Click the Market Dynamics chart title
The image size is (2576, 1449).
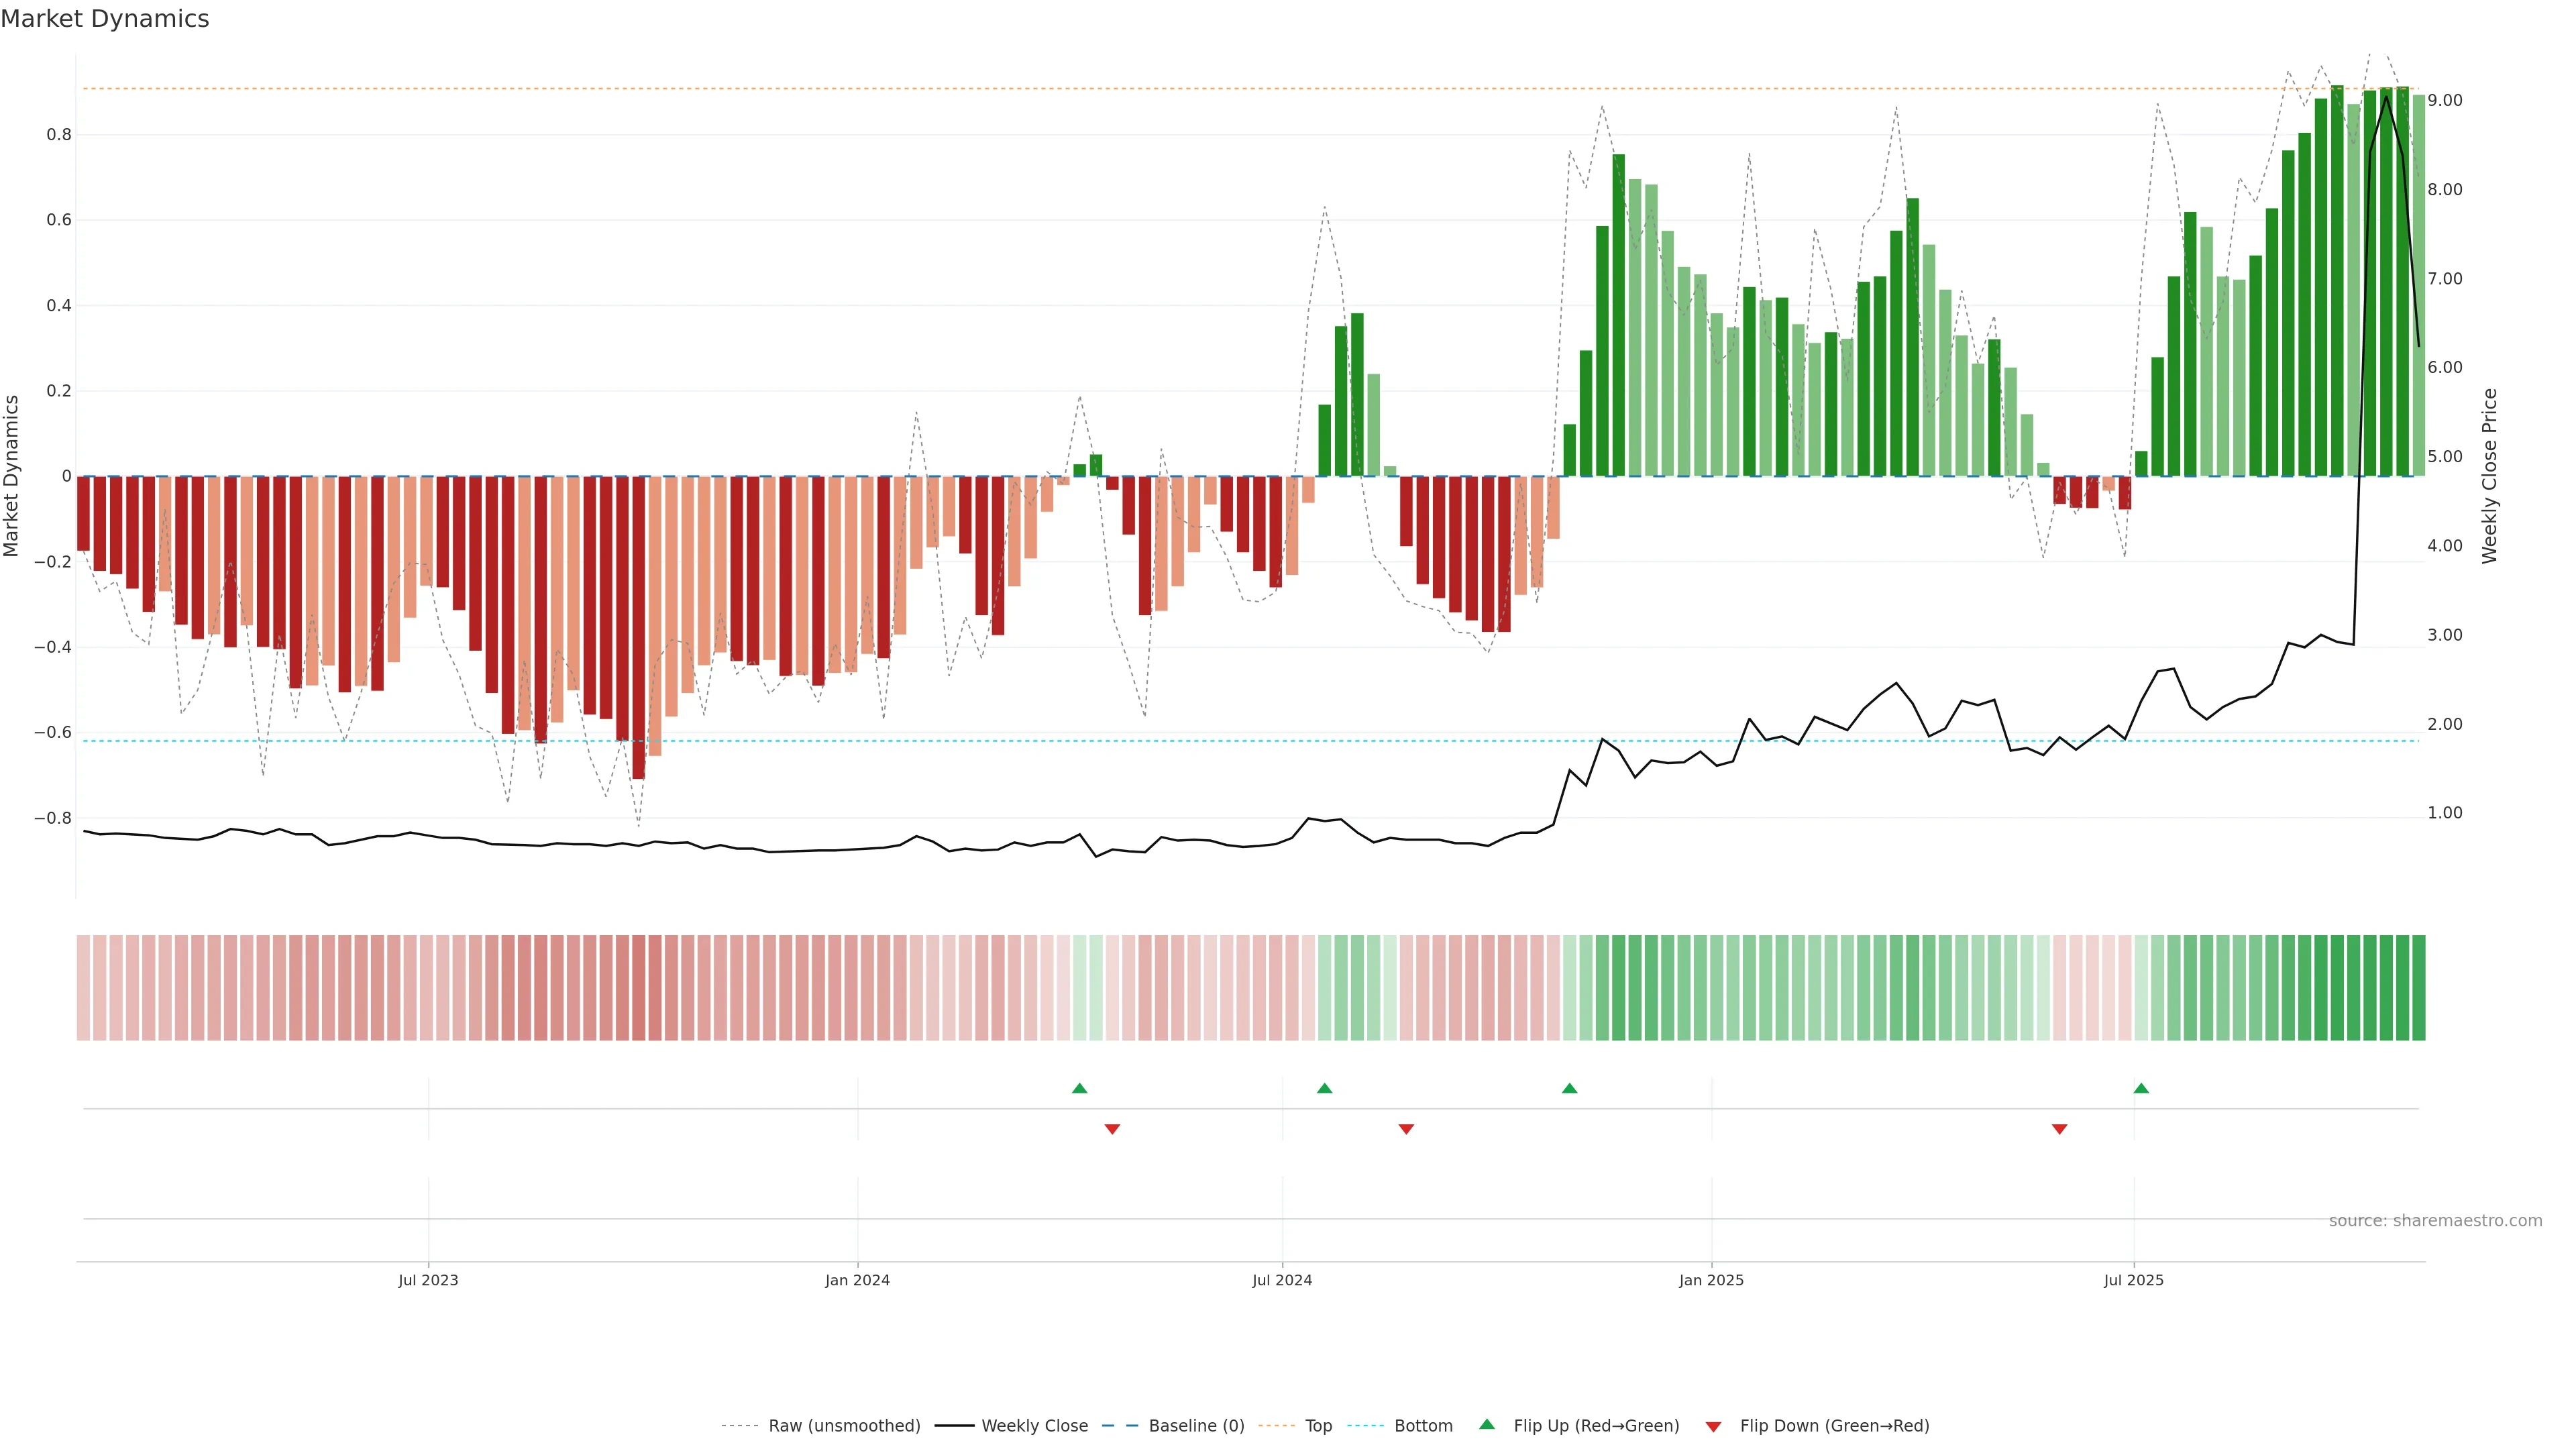105,19
